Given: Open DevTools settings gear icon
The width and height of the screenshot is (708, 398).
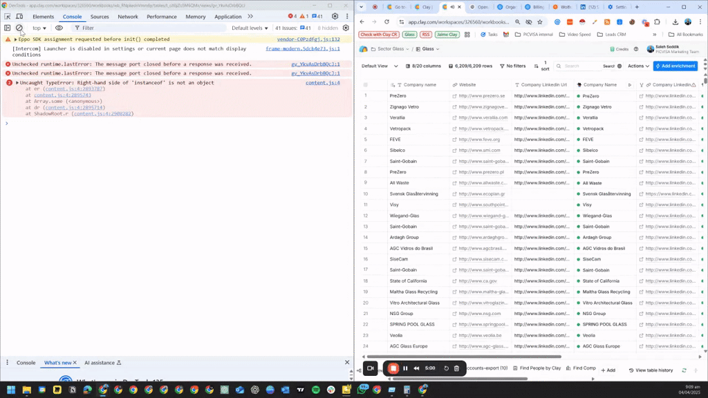Looking at the screenshot, I should 335,17.
